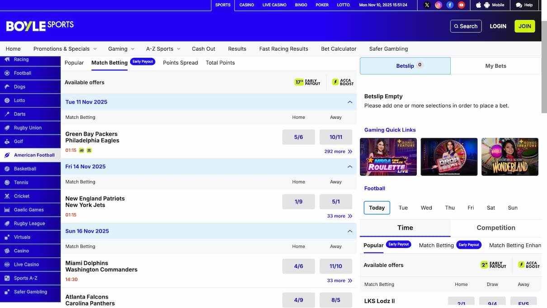Click the ACCA BOOST offer badge
The image size is (547, 308).
[342, 82]
